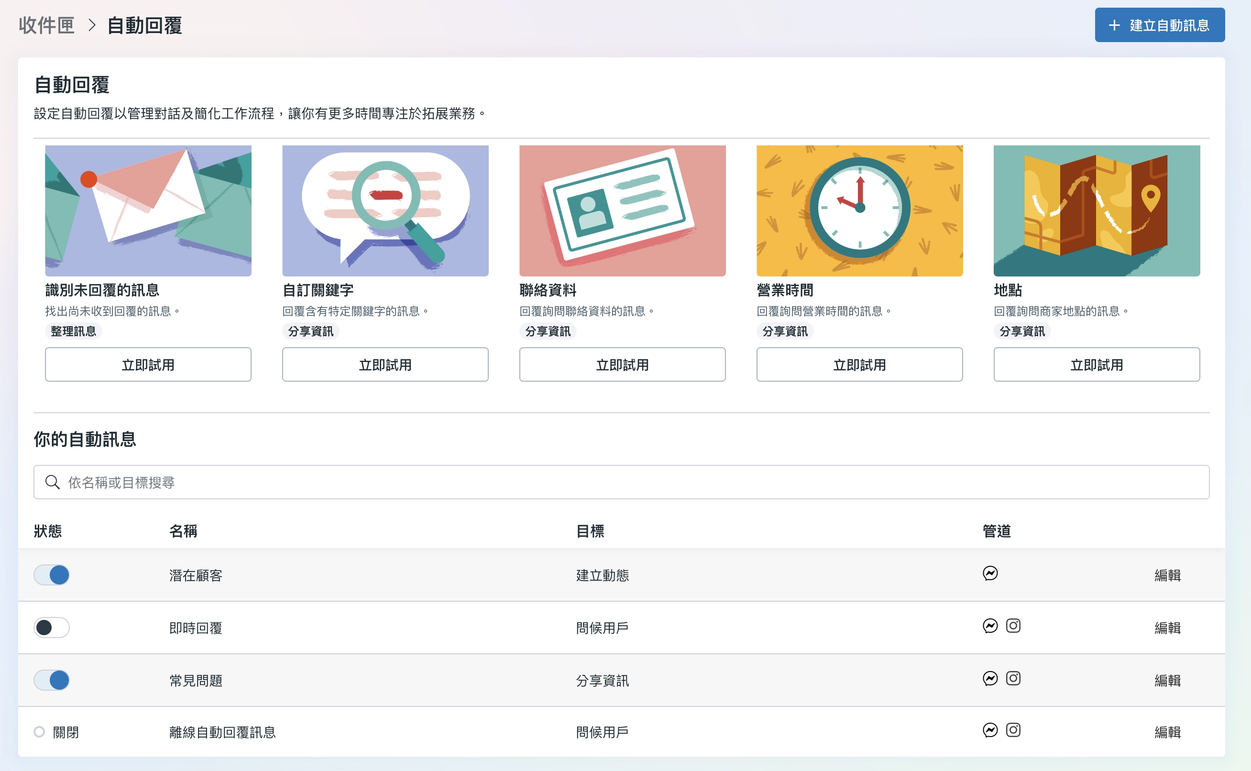This screenshot has height=771, width=1251.
Task: Go back to 收件匣 breadcrumb
Action: (46, 25)
